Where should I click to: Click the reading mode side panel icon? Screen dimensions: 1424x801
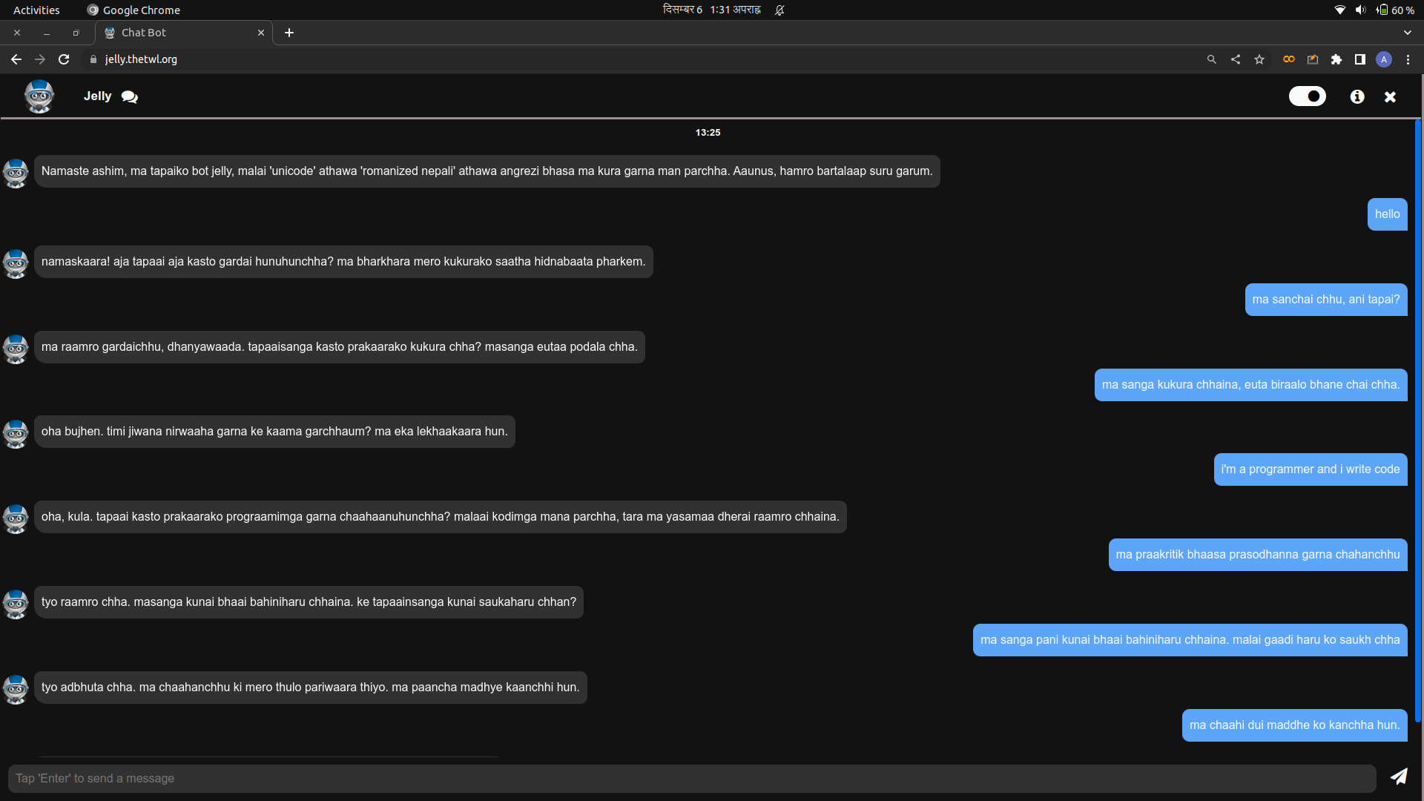click(x=1360, y=59)
